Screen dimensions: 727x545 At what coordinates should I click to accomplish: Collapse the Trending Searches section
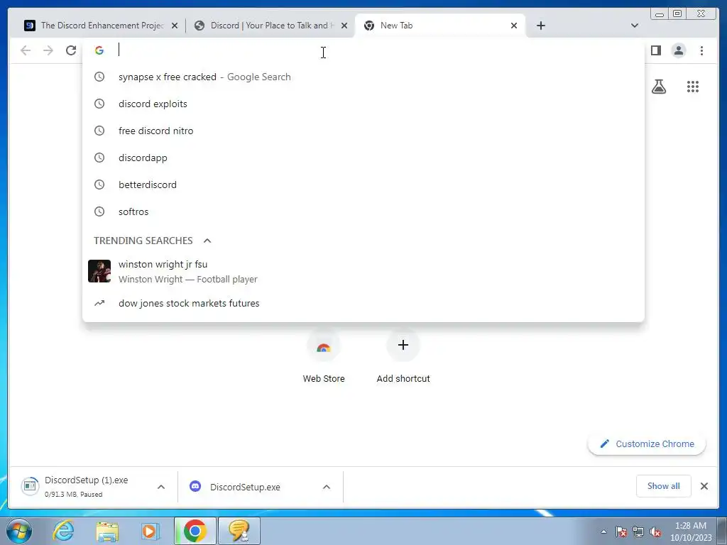(x=207, y=241)
